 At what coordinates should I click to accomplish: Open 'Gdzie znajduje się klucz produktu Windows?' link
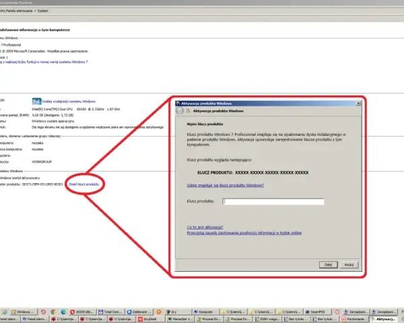[x=225, y=185]
